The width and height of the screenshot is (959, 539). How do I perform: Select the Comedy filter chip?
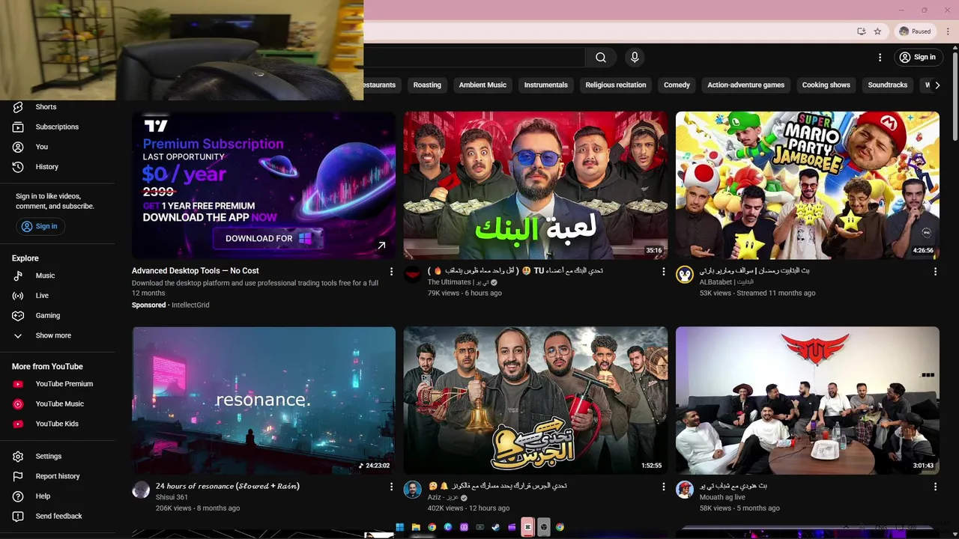click(677, 85)
